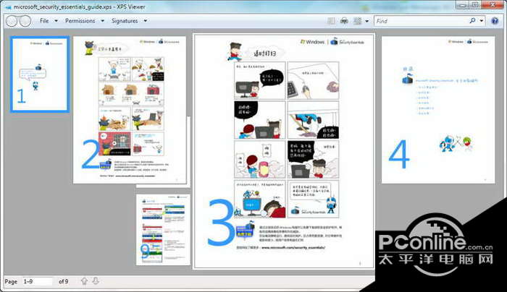The image size is (507, 292).
Task: Click the XPS Viewer title bar icon
Action: click(x=8, y=7)
